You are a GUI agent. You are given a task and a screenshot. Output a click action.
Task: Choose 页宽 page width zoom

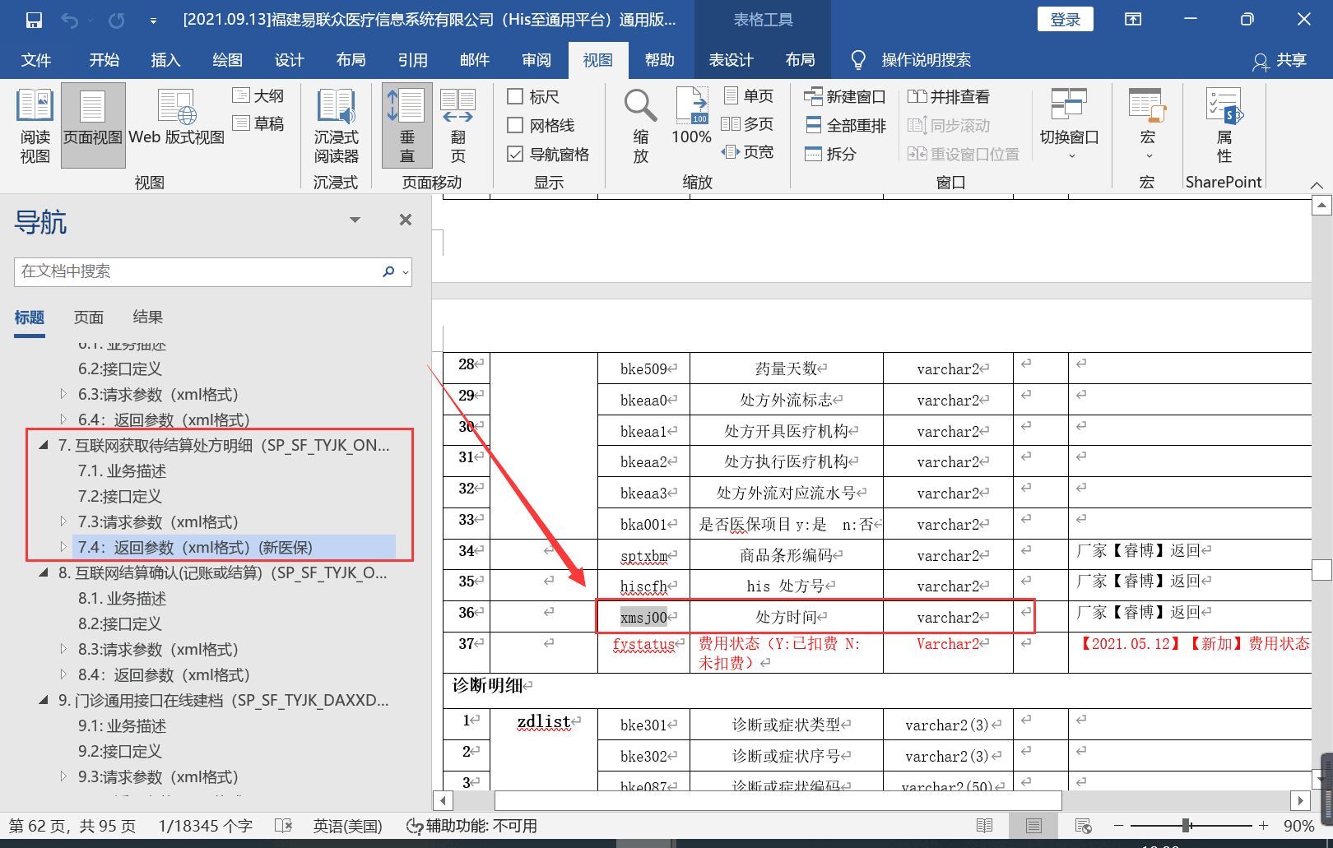coord(747,152)
